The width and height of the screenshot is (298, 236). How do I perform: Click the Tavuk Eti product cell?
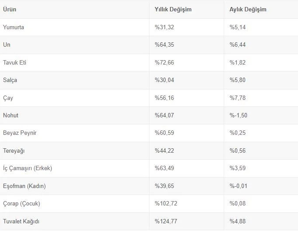[15, 62]
